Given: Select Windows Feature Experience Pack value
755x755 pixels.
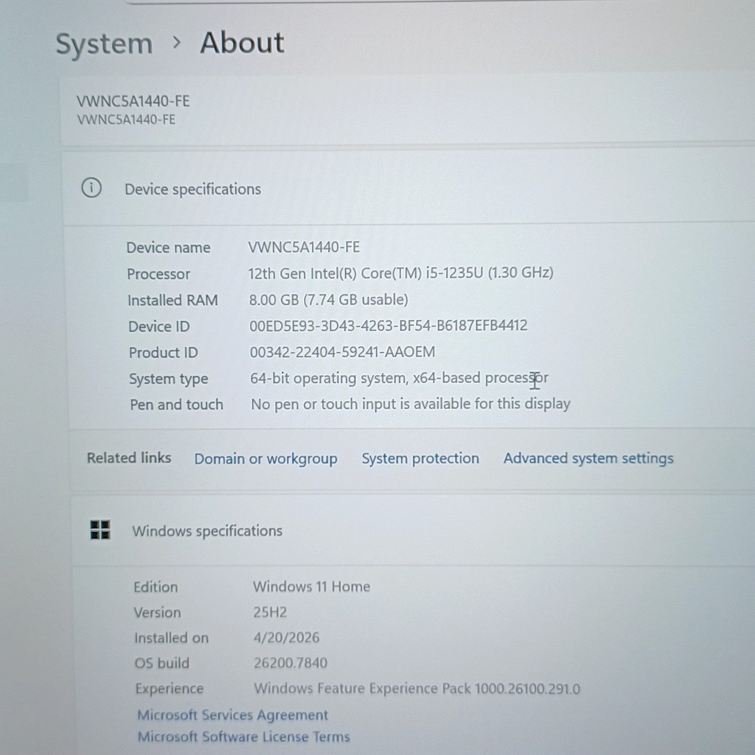Looking at the screenshot, I should (417, 688).
